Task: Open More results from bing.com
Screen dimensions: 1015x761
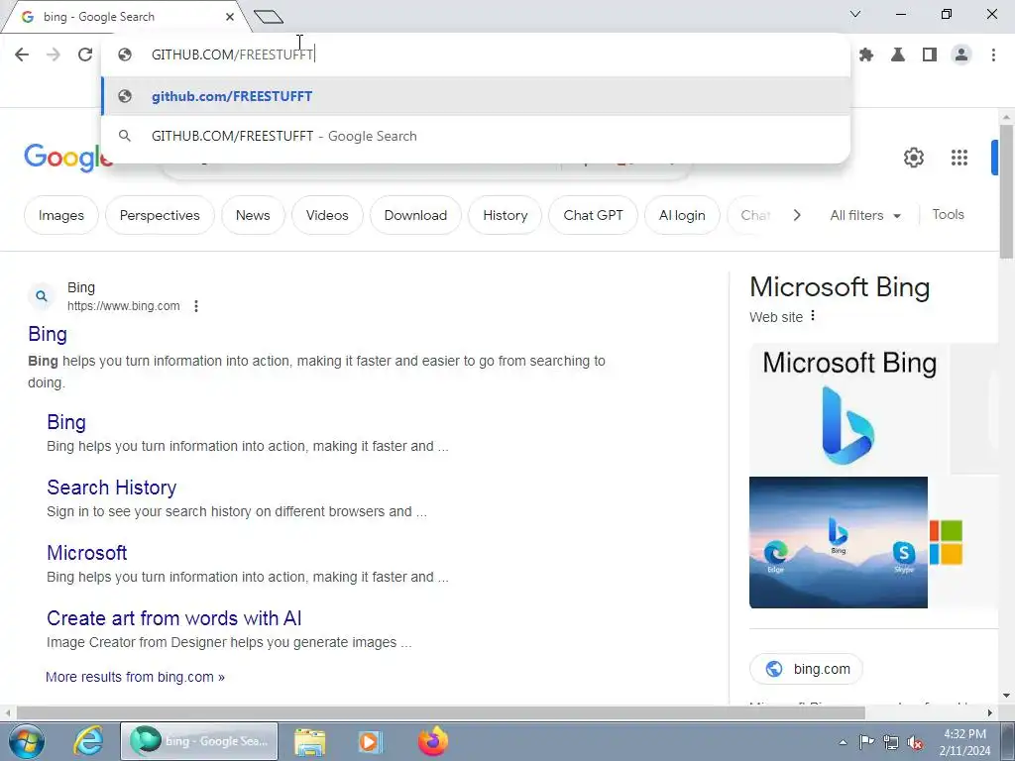Action: tap(135, 677)
